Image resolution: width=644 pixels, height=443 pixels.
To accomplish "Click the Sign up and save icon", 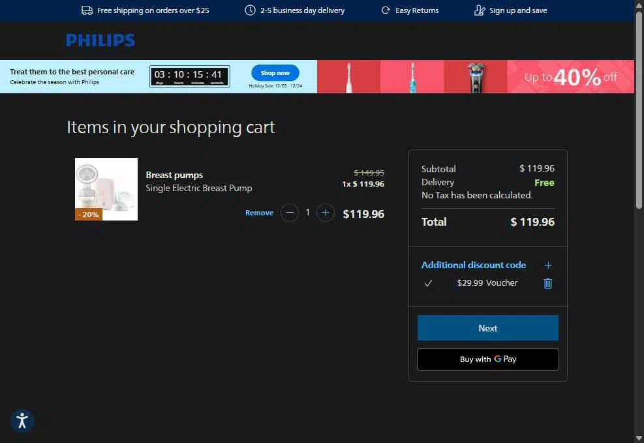I will coord(480,10).
